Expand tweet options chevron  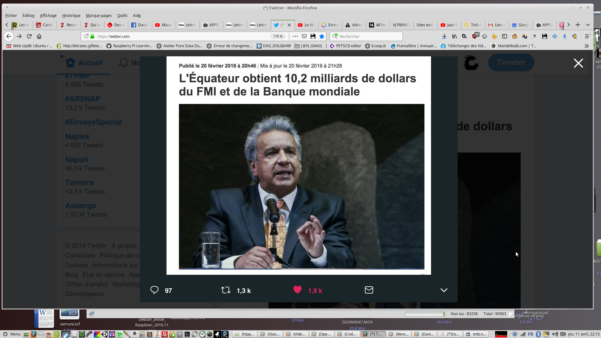(x=444, y=290)
